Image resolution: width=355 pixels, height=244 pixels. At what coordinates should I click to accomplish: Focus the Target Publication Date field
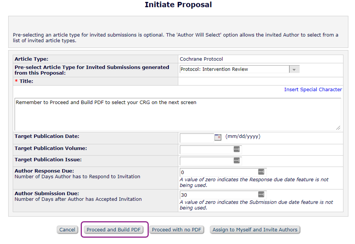[x=197, y=138]
